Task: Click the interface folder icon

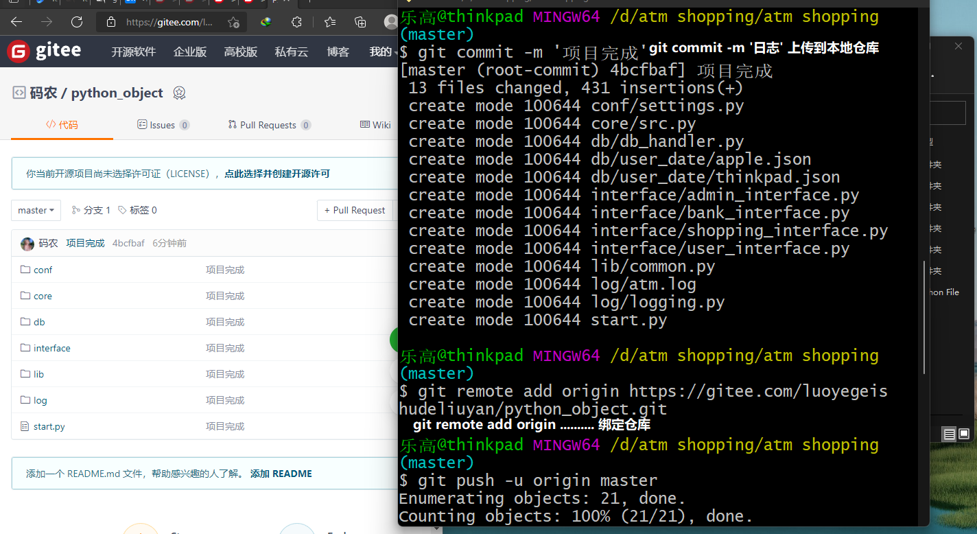Action: pyautogui.click(x=25, y=348)
